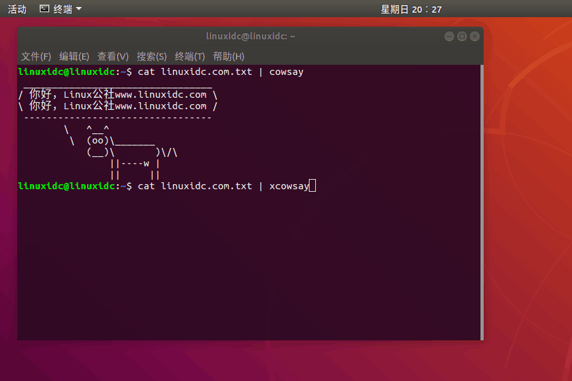Open the 终端(T) menu
Image resolution: width=572 pixels, height=381 pixels.
coord(189,57)
